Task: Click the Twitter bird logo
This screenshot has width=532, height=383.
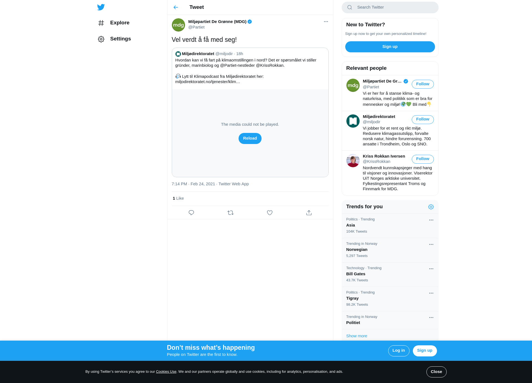Action: pos(101,7)
